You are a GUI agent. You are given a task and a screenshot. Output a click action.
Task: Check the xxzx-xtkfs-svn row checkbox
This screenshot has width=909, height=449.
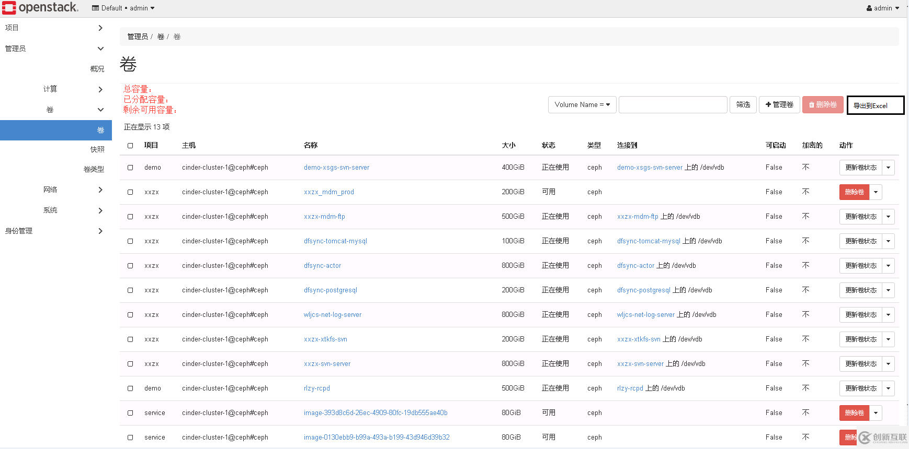[130, 339]
